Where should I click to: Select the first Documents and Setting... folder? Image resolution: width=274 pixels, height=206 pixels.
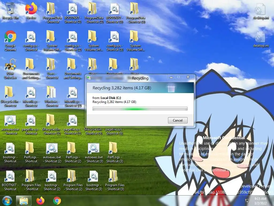click(31, 69)
